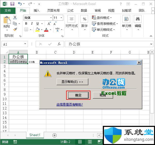This screenshot has width=155, height=145.
Task: Open the Paste clipboard icon
Action: [7, 20]
